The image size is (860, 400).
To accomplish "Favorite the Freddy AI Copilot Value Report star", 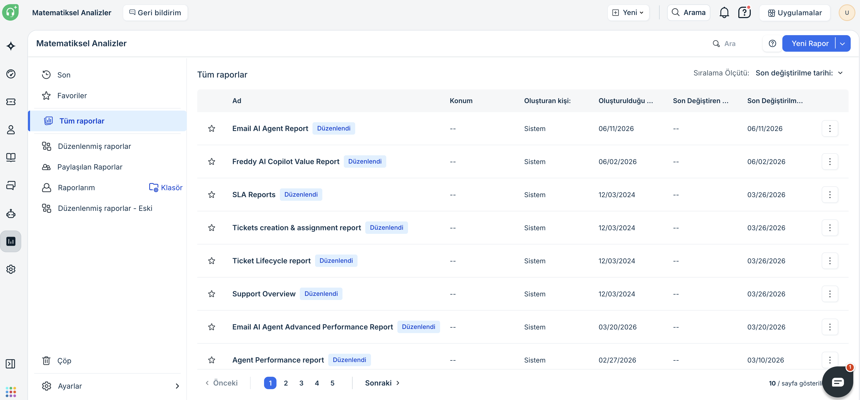I will (x=211, y=162).
